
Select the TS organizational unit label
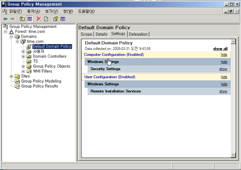coord(35,61)
